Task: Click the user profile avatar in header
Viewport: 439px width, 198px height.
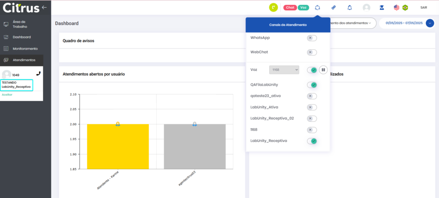Action: 366,7
